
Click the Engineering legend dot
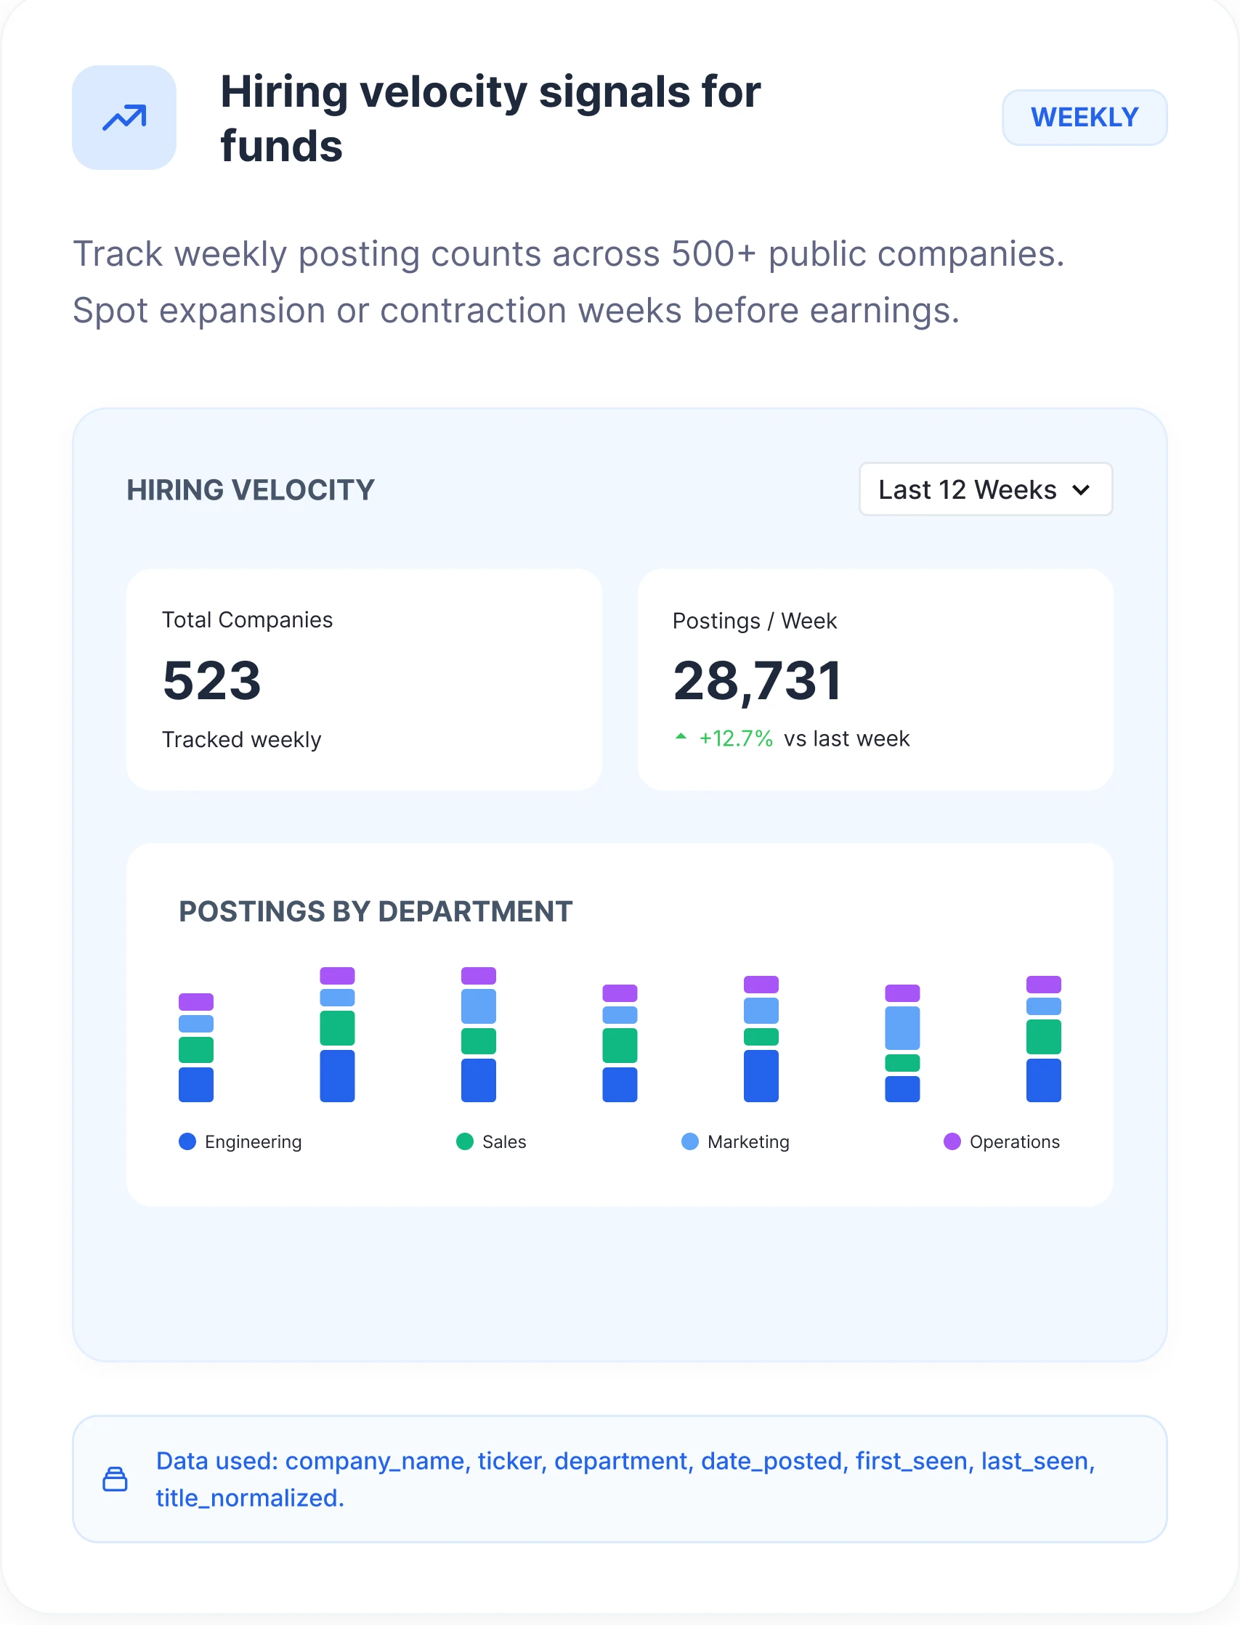[x=187, y=1141]
